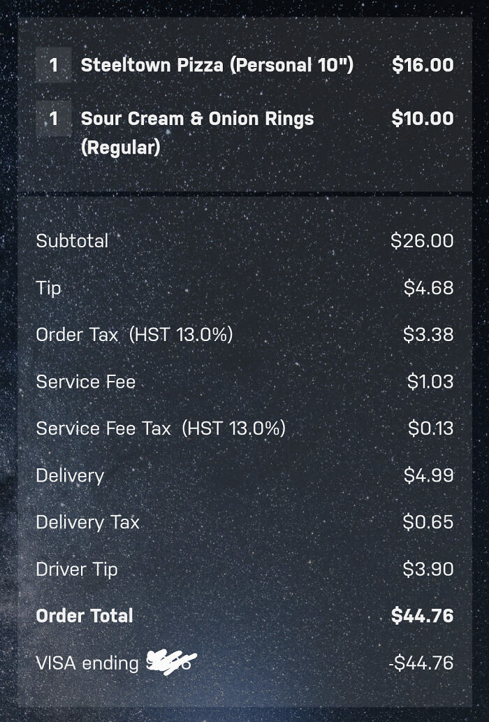Image resolution: width=489 pixels, height=722 pixels.
Task: Click the VISA ending payment line
Action: coord(245,663)
